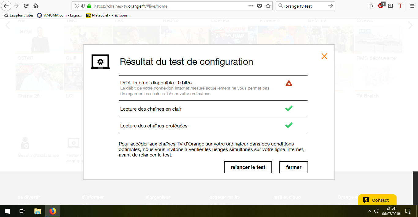Expand hidden icons in the system tray
The image size is (418, 217).
(369, 211)
